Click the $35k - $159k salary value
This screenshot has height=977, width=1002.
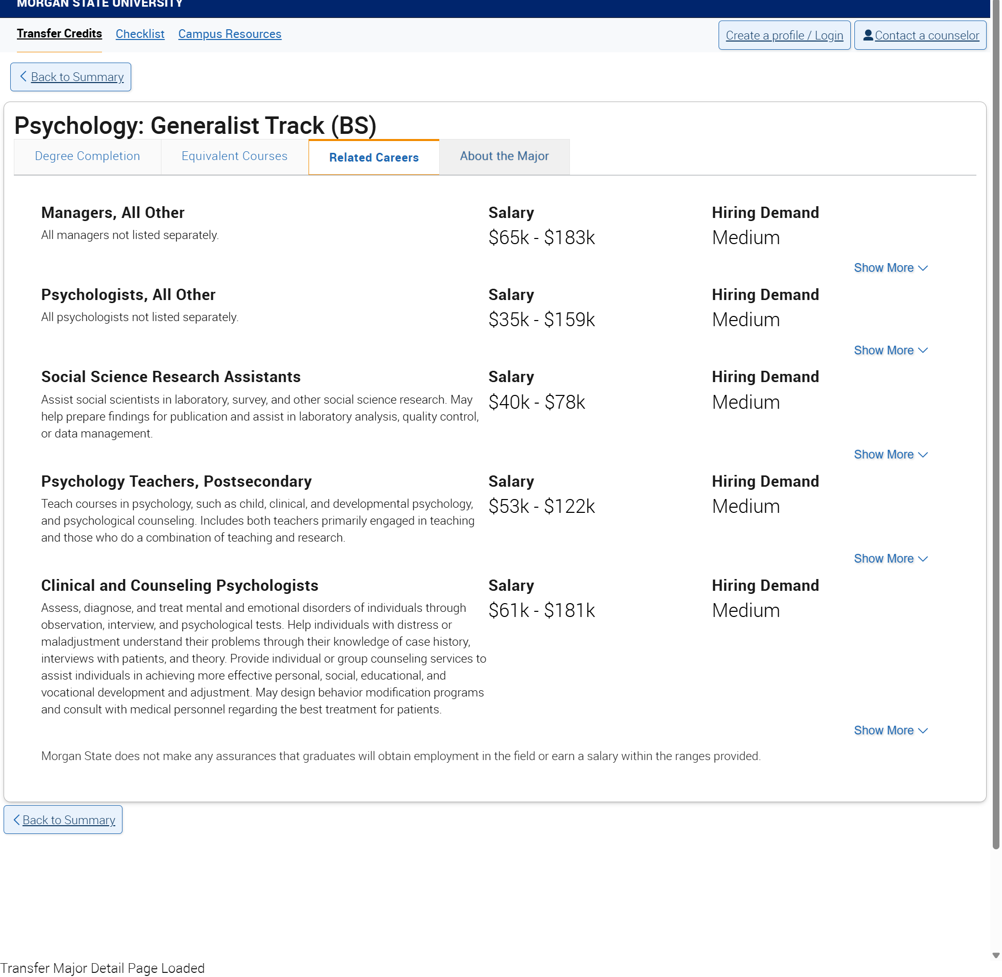click(542, 320)
